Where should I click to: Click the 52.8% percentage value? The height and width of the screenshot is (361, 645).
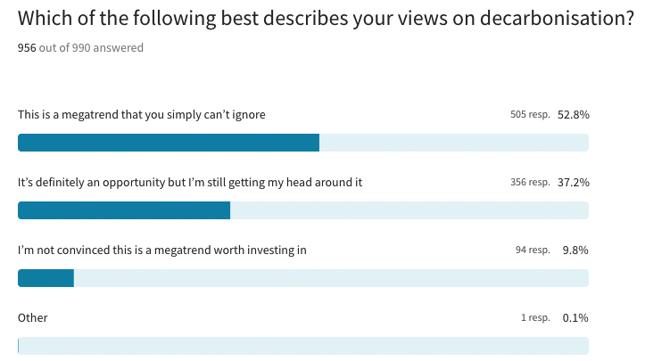pos(574,115)
